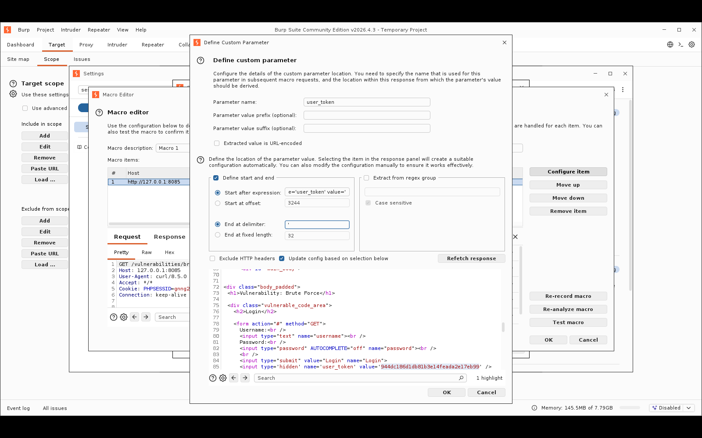Click the Refetch response button

pos(471,258)
